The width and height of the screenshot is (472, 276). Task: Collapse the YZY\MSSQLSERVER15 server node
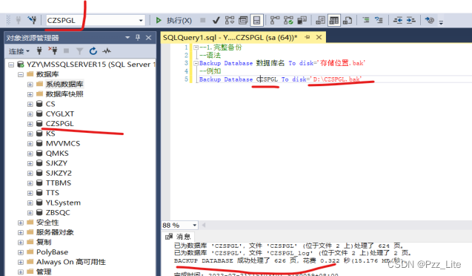pyautogui.click(x=11, y=65)
